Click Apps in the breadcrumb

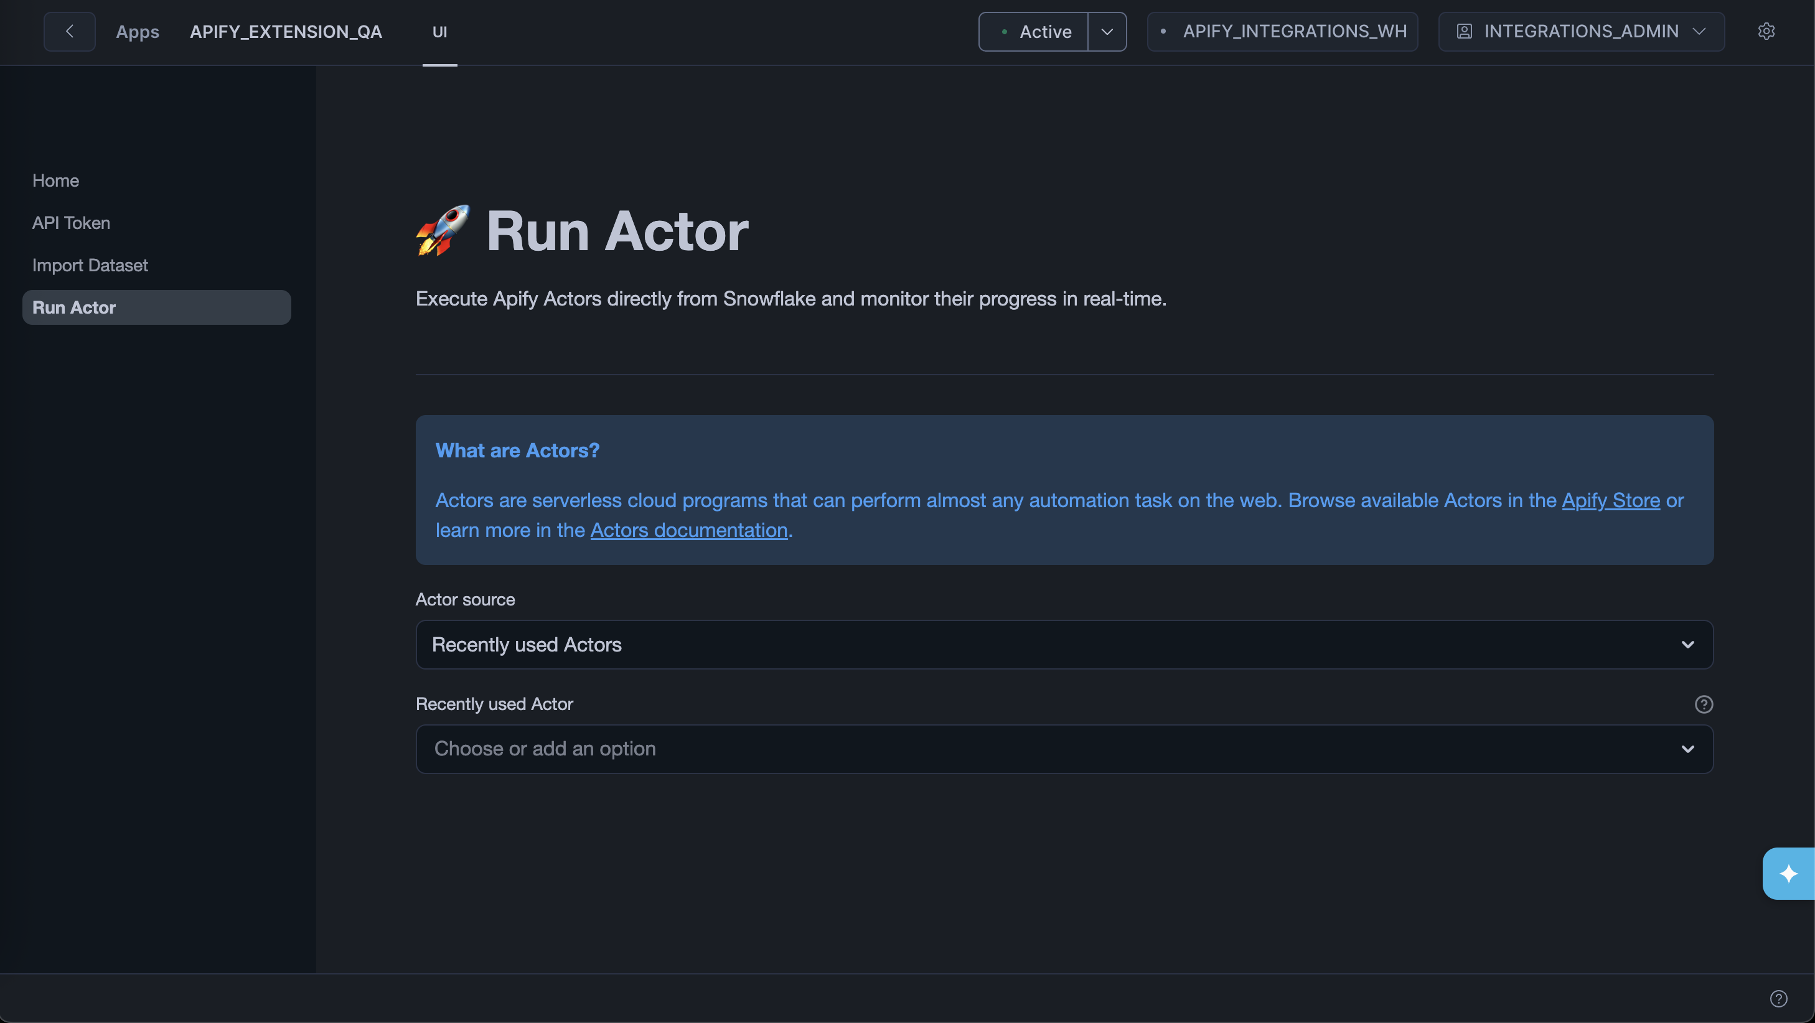pyautogui.click(x=138, y=32)
